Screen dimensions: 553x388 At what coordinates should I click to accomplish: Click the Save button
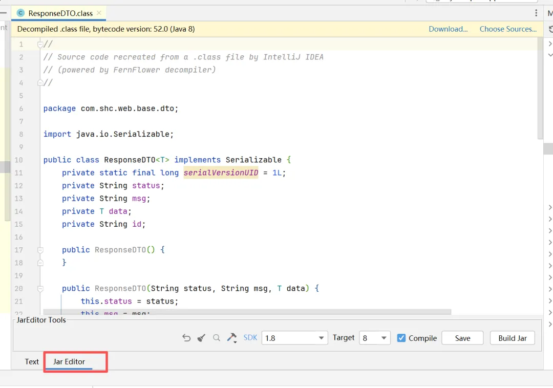click(462, 338)
